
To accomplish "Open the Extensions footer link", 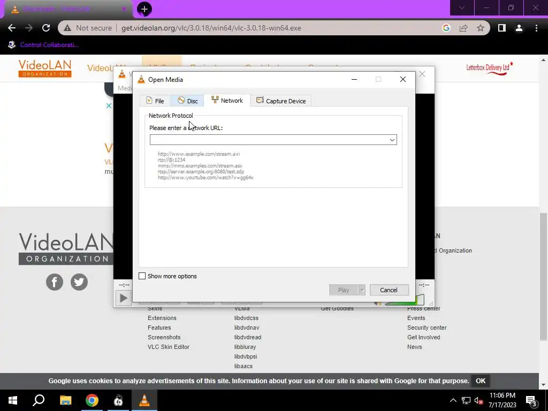I will 162,318.
